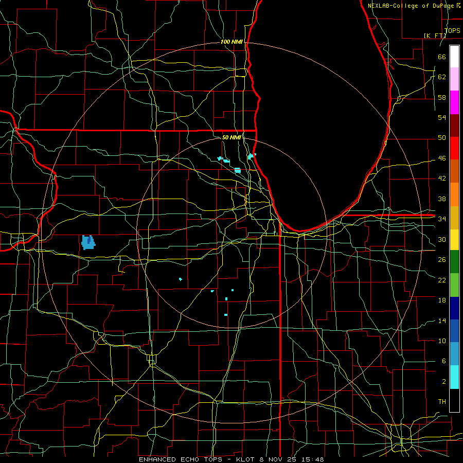
Task: Click the 50 legend value
Action: (x=442, y=138)
